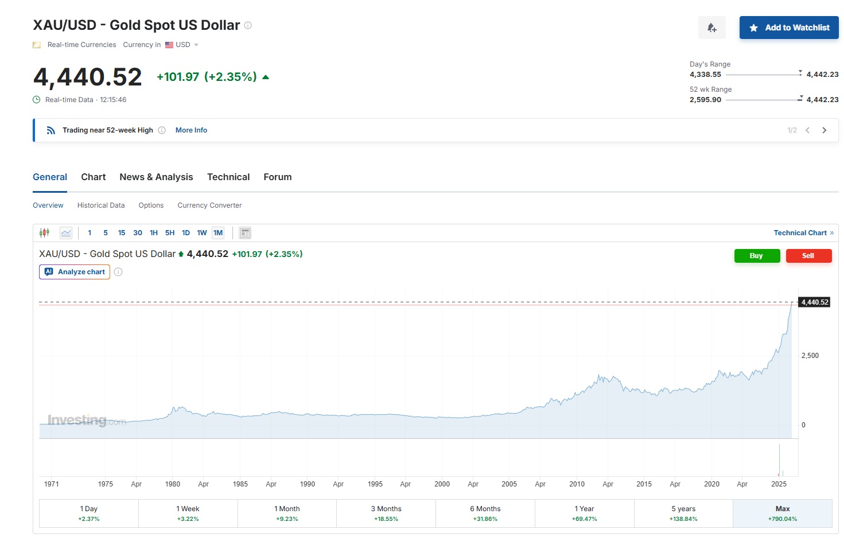Click the 2,500 label on the chart price axis
844x545 pixels.
tap(810, 356)
